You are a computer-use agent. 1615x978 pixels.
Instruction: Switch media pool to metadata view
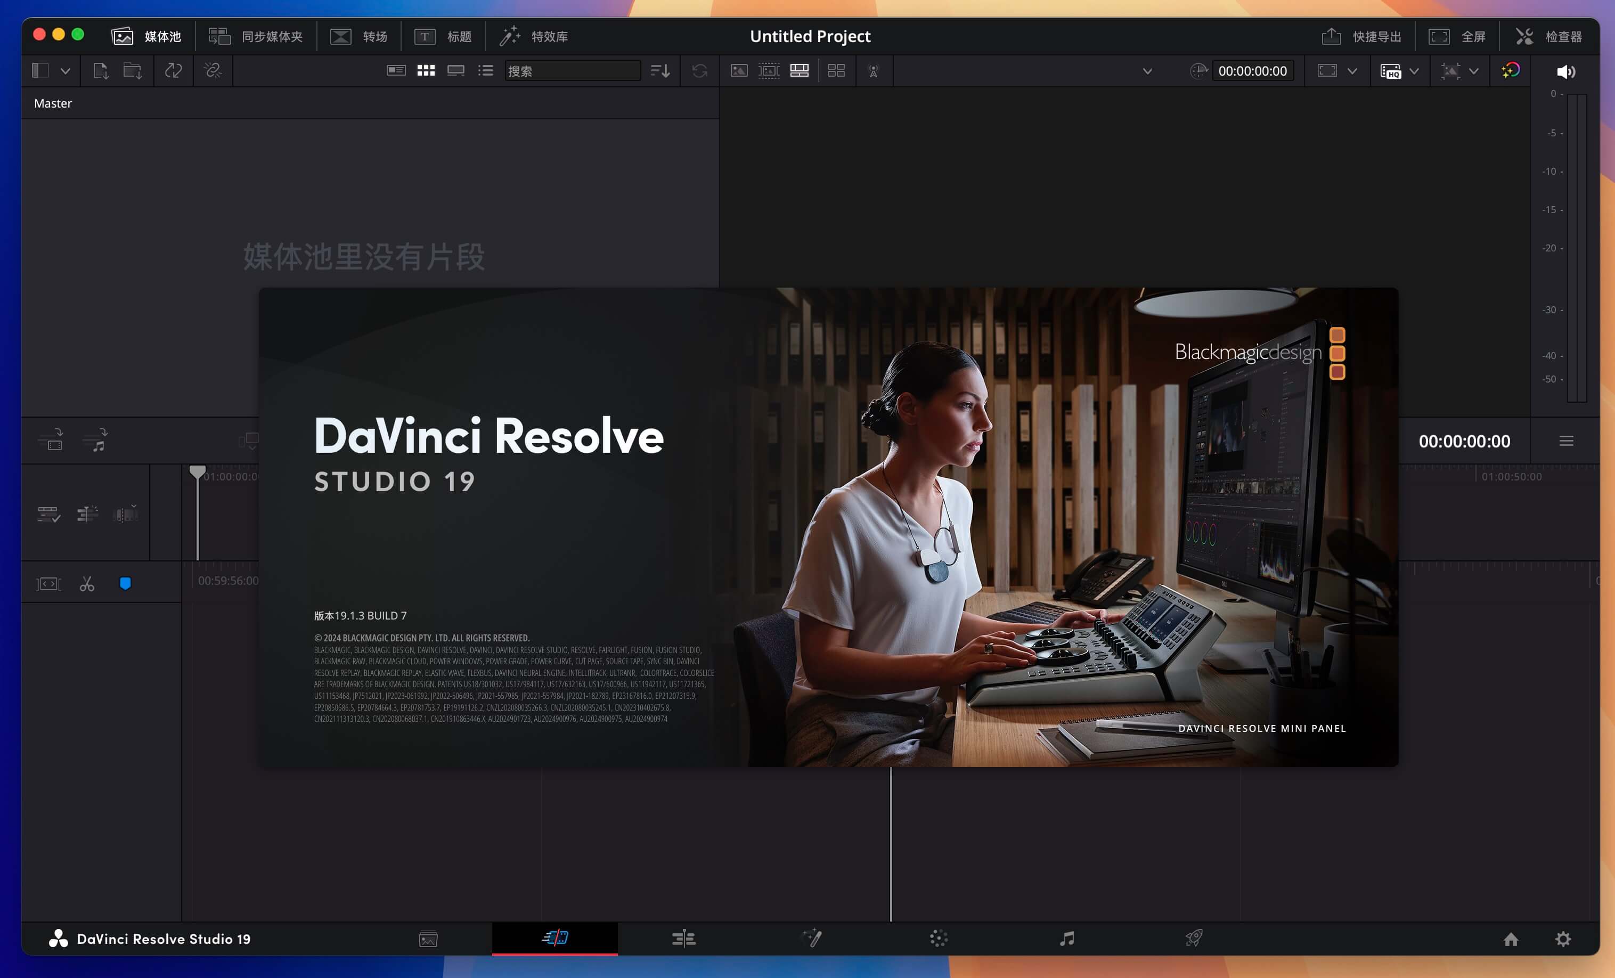[396, 70]
